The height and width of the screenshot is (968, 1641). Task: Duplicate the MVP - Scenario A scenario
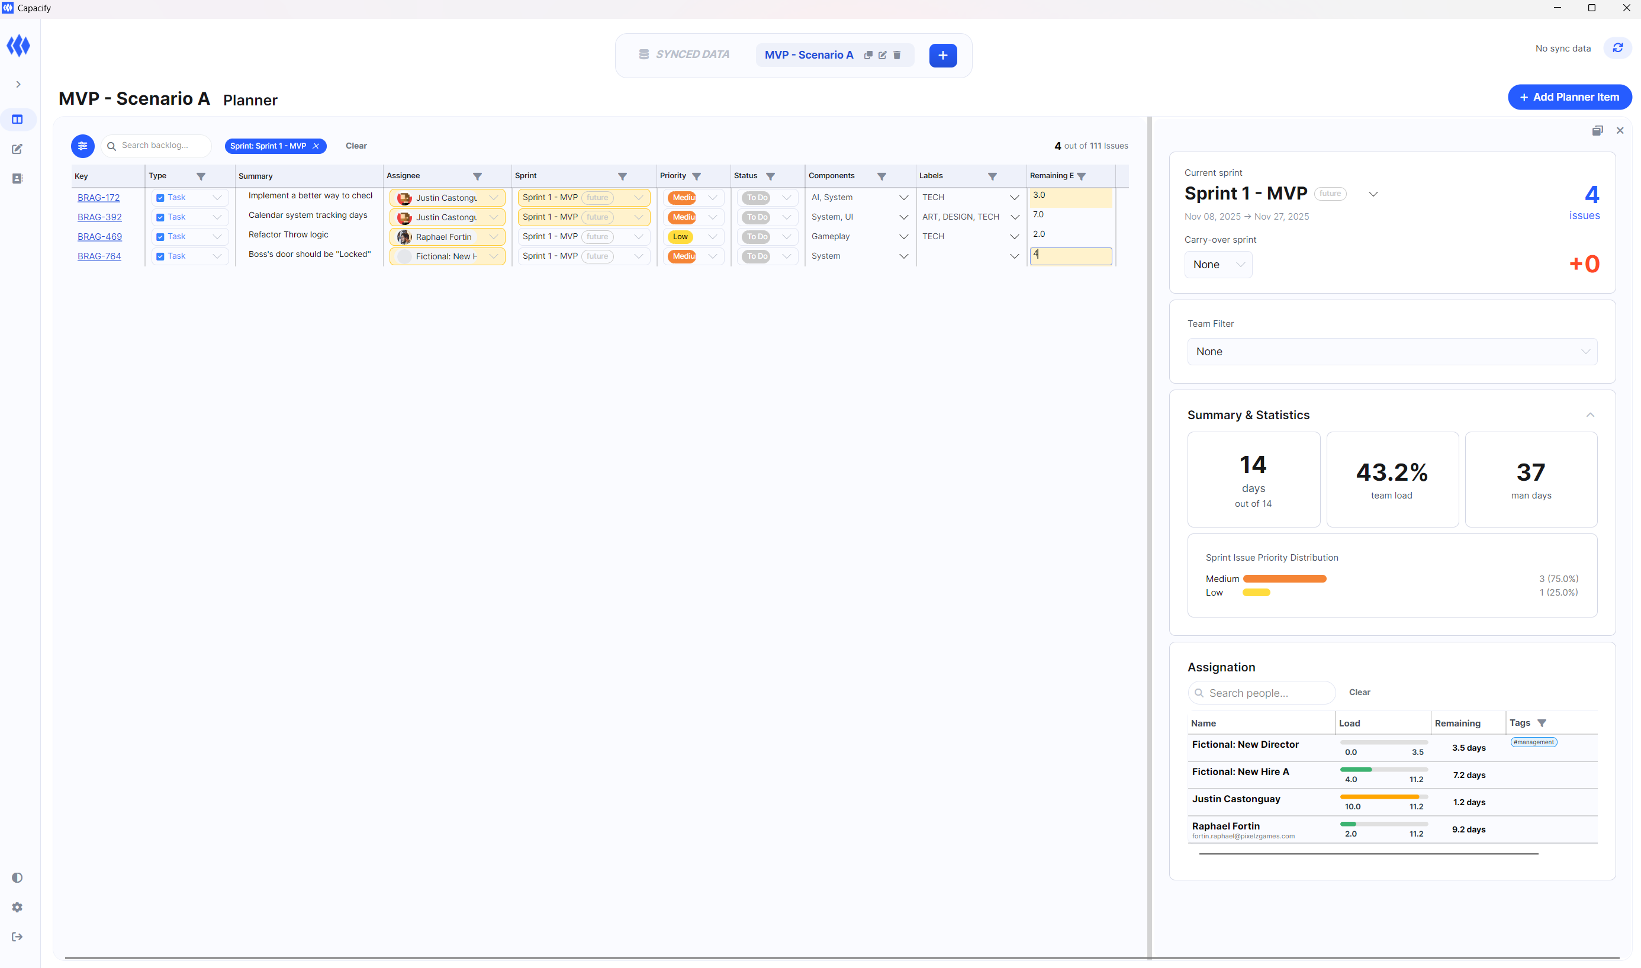[x=868, y=55]
